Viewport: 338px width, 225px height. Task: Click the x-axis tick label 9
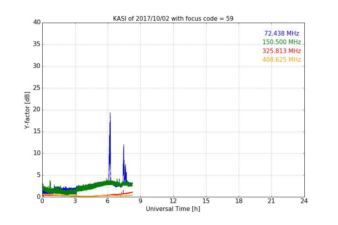click(140, 201)
